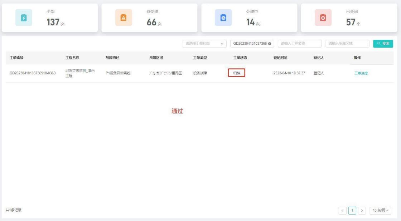Click the 全部 card clipboard icon
Viewport: 401px width, 221px height.
click(x=24, y=18)
